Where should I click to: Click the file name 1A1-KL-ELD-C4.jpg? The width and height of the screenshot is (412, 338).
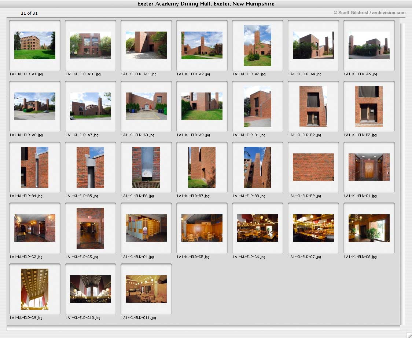137,257
